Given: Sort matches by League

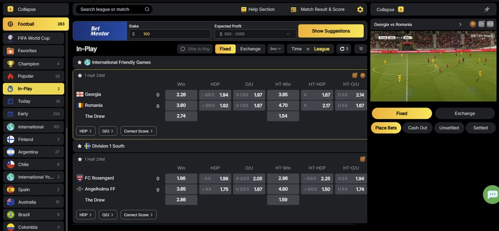Looking at the screenshot, I should click(x=322, y=49).
